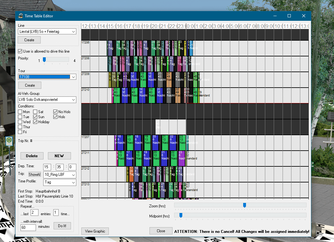Toggle 'User is allowed to drive this line'

point(20,51)
